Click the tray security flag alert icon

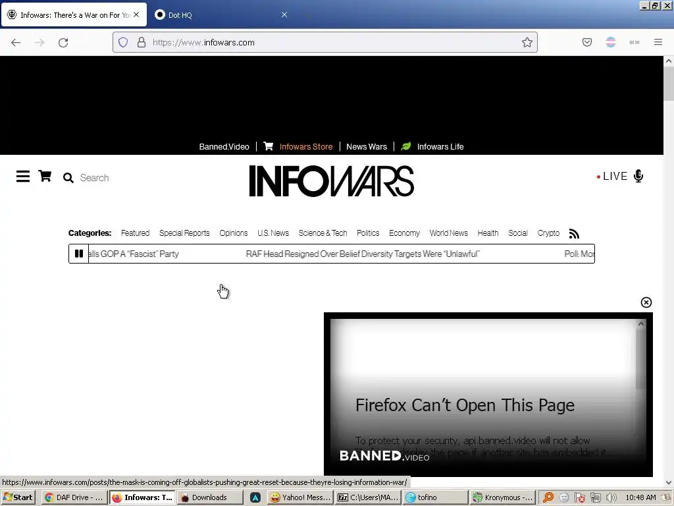pyautogui.click(x=580, y=498)
